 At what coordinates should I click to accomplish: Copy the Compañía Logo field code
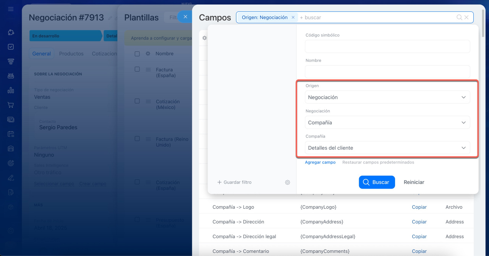pyautogui.click(x=419, y=207)
